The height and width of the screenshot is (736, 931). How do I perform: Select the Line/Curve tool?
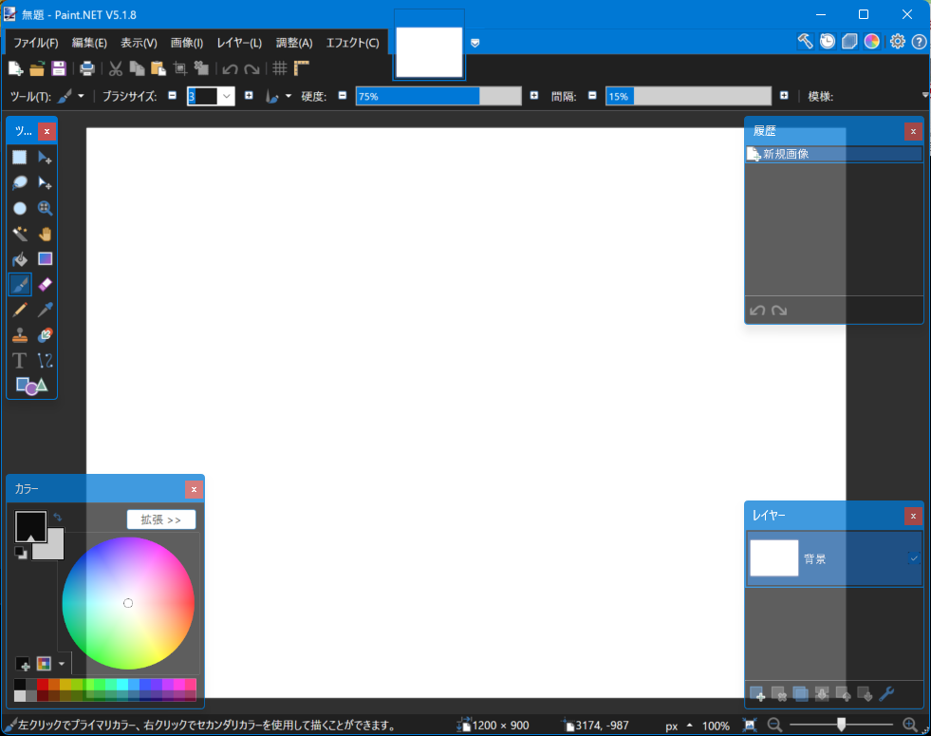(x=46, y=361)
